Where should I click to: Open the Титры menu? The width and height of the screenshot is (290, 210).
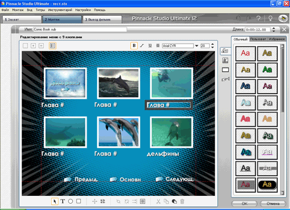click(x=40, y=10)
